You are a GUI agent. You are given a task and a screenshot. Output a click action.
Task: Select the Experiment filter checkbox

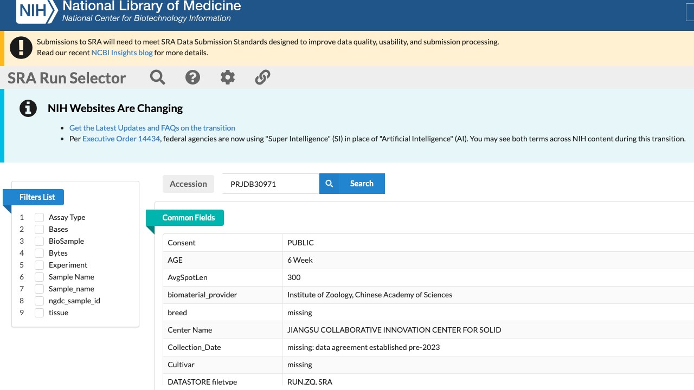pos(39,265)
